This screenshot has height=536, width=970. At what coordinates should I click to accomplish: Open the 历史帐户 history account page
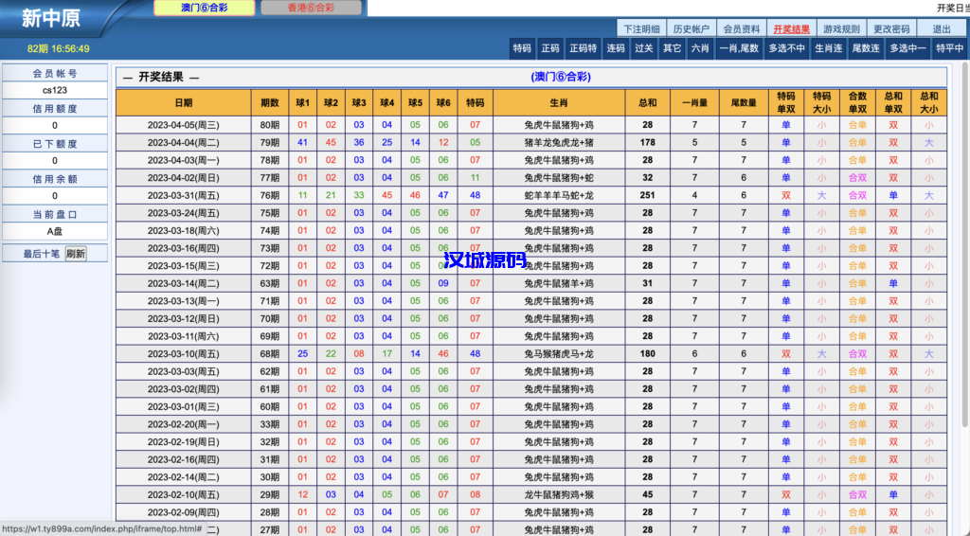coord(691,28)
